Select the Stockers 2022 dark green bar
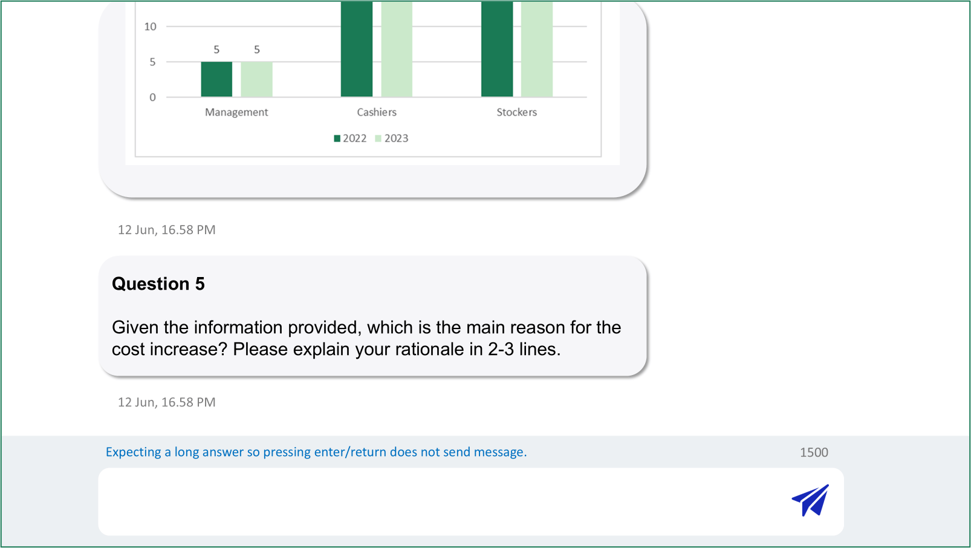The width and height of the screenshot is (971, 548). (497, 48)
